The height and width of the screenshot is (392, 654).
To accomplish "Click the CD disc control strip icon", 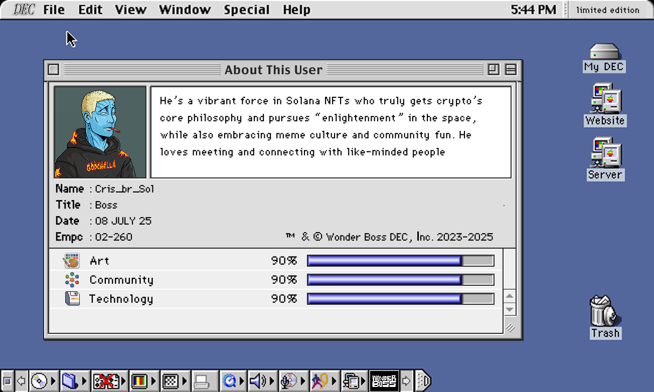I will (39, 381).
